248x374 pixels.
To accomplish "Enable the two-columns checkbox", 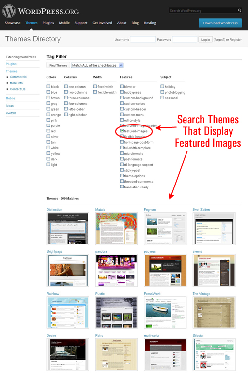I will pyautogui.click(x=66, y=92).
